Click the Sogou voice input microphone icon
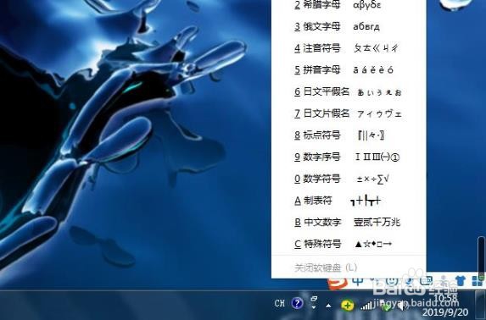The height and width of the screenshot is (320, 486). (x=409, y=281)
